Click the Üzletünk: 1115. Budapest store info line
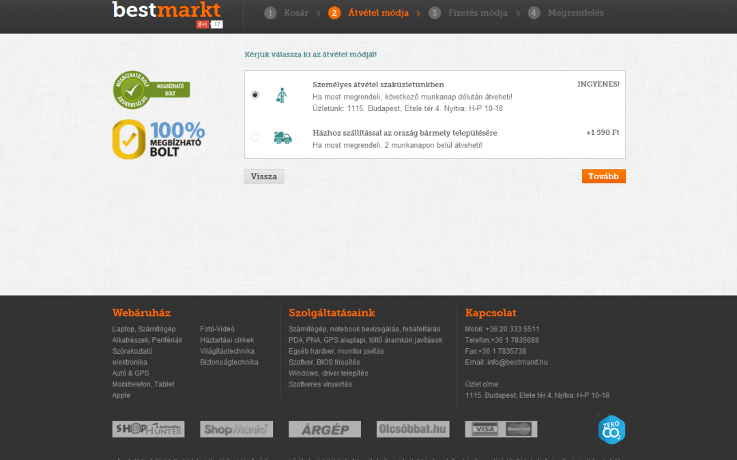The image size is (737, 460). coord(407,108)
